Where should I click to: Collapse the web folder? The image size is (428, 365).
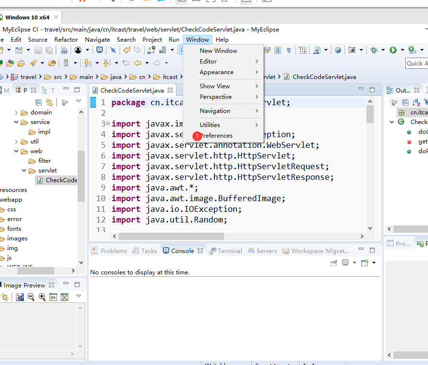16,151
